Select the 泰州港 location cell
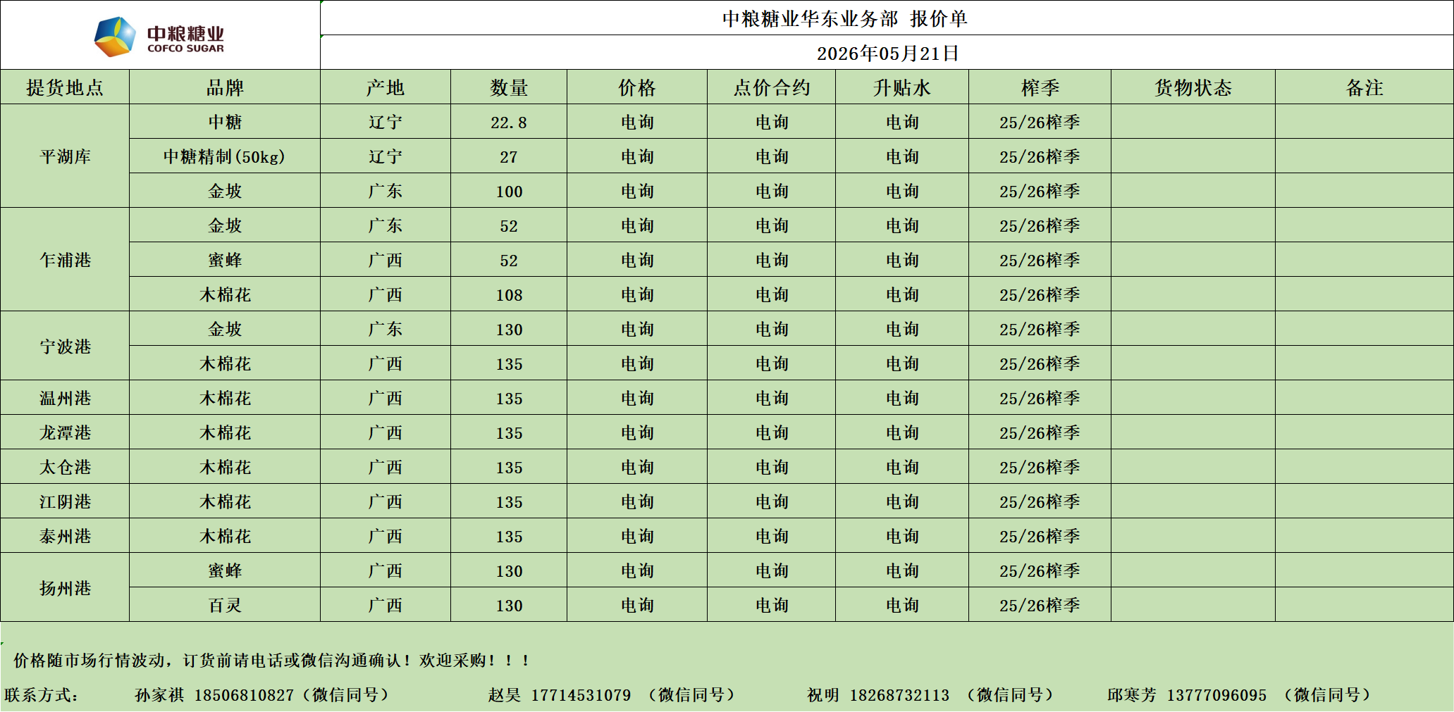 pos(65,536)
